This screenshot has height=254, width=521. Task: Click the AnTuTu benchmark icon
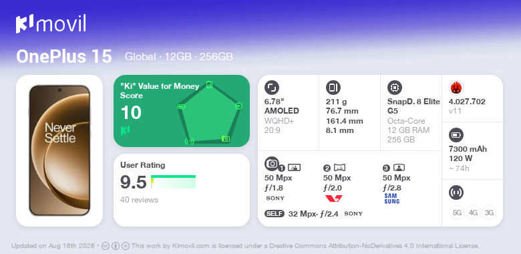pos(456,88)
